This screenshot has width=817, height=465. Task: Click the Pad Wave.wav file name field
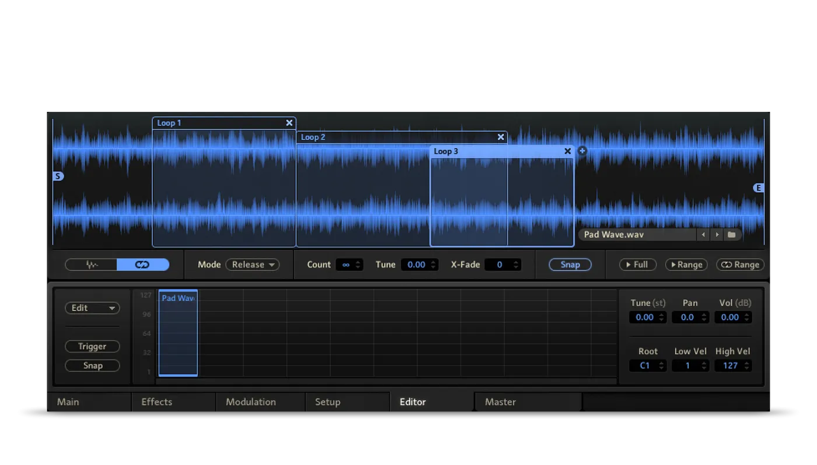[638, 235]
